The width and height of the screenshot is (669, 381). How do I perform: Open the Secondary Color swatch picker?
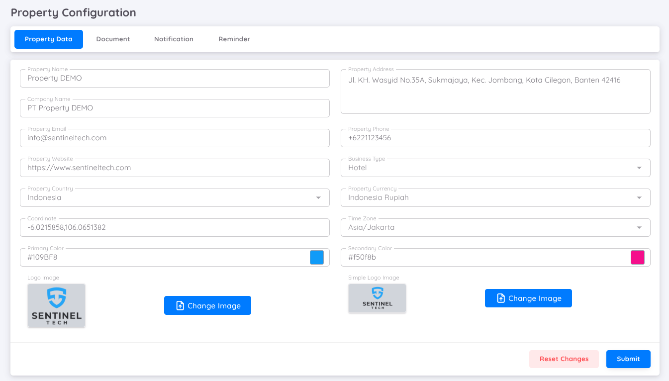(x=638, y=257)
